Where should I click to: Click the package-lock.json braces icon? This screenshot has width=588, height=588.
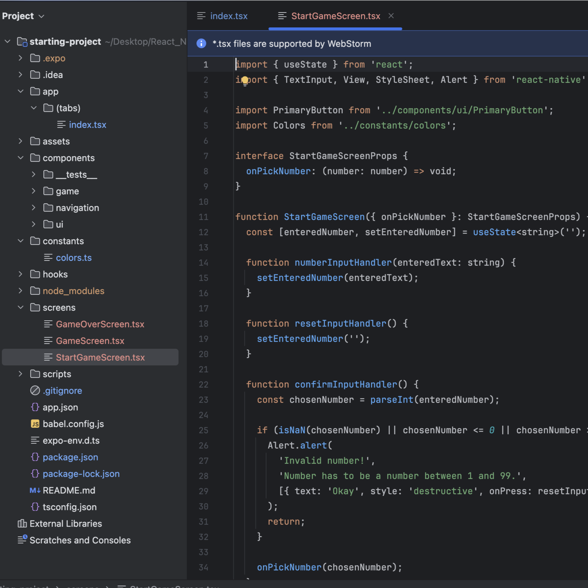click(35, 474)
